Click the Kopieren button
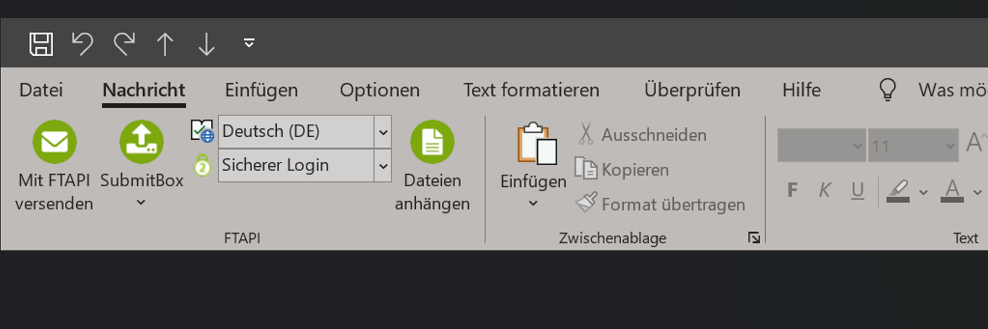The width and height of the screenshot is (988, 329). tap(622, 169)
